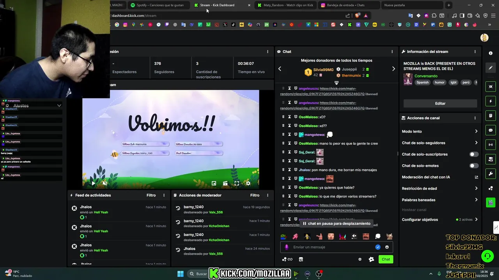The image size is (499, 280).
Task: Play the stream preview video
Action: pos(93,183)
